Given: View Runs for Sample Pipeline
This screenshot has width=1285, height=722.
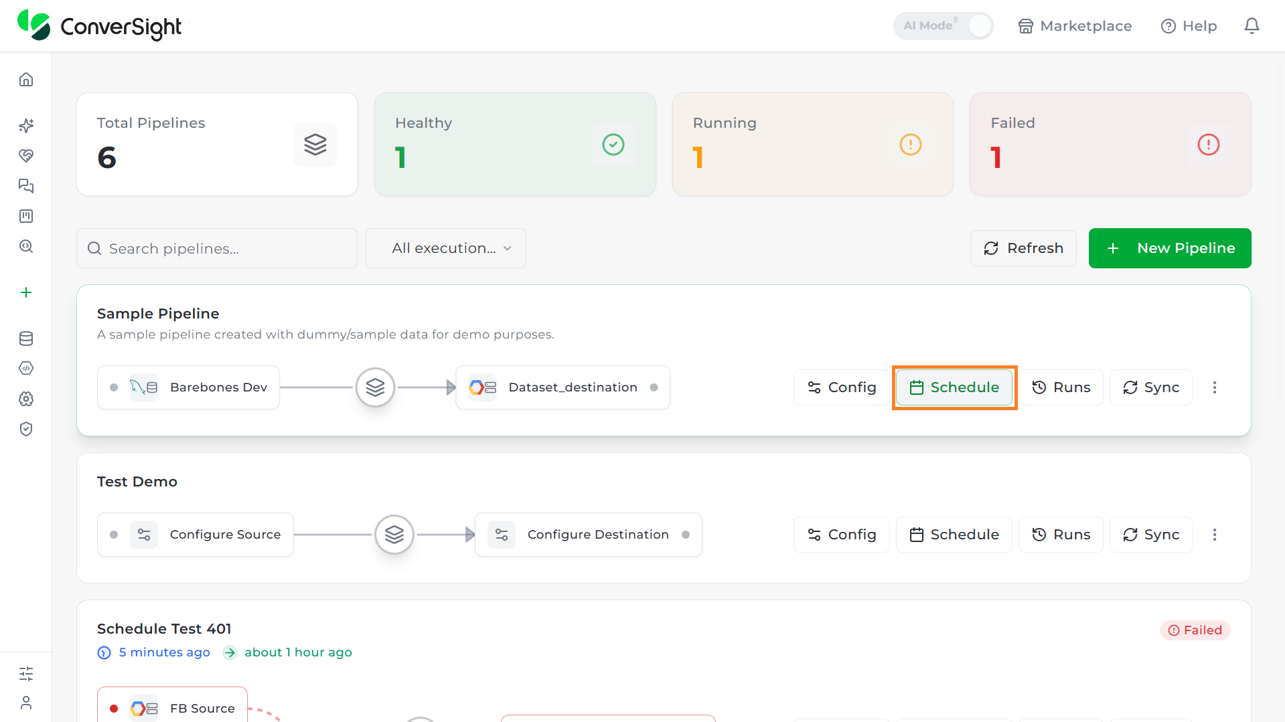Looking at the screenshot, I should point(1061,387).
